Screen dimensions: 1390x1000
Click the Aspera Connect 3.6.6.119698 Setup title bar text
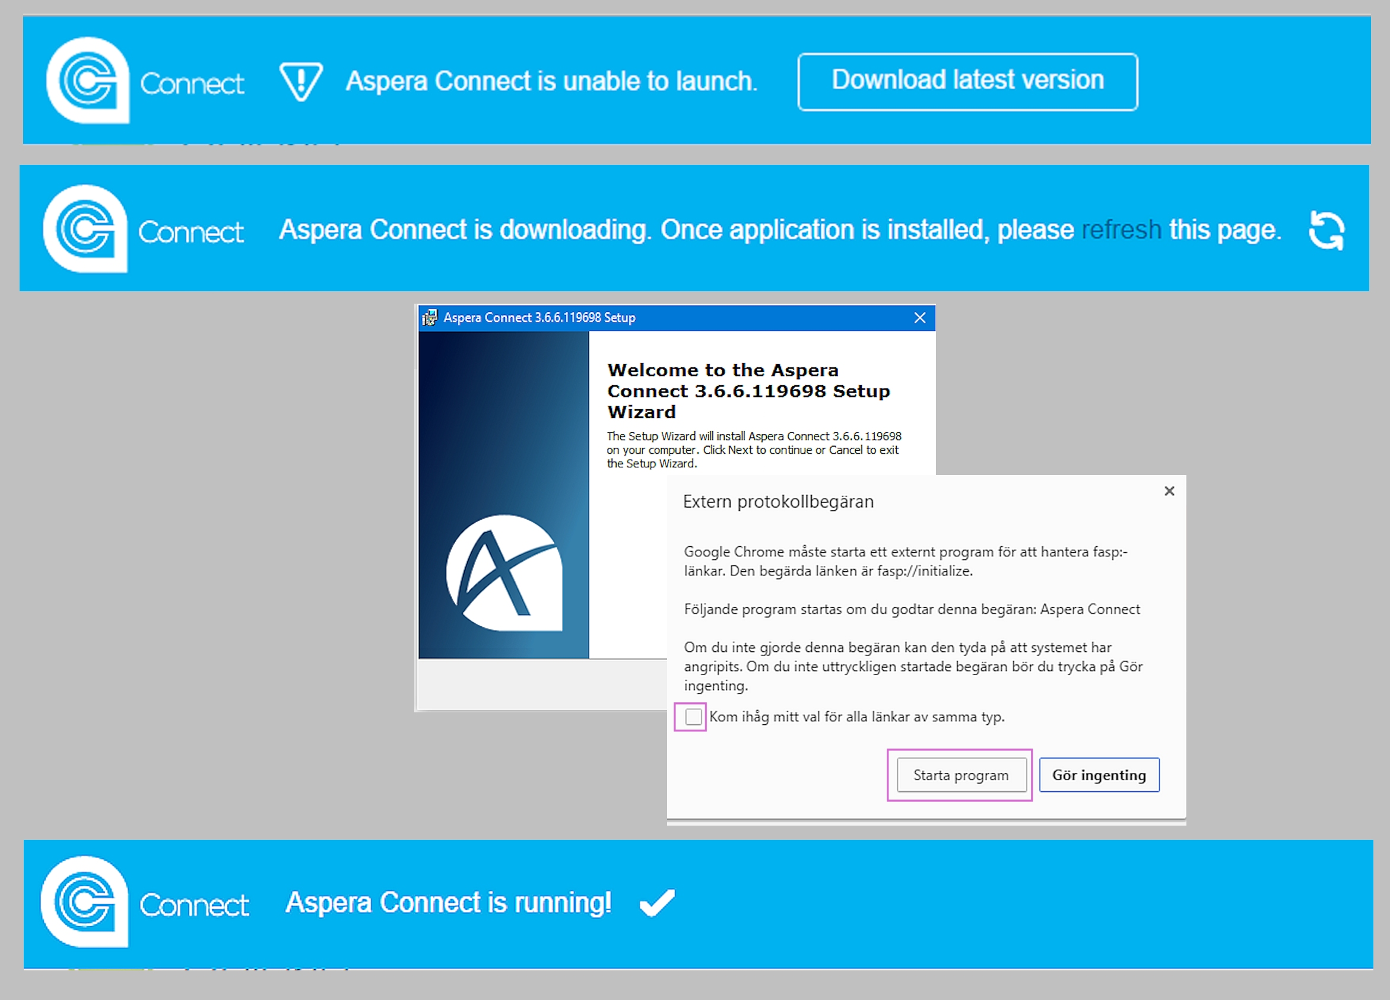point(540,318)
